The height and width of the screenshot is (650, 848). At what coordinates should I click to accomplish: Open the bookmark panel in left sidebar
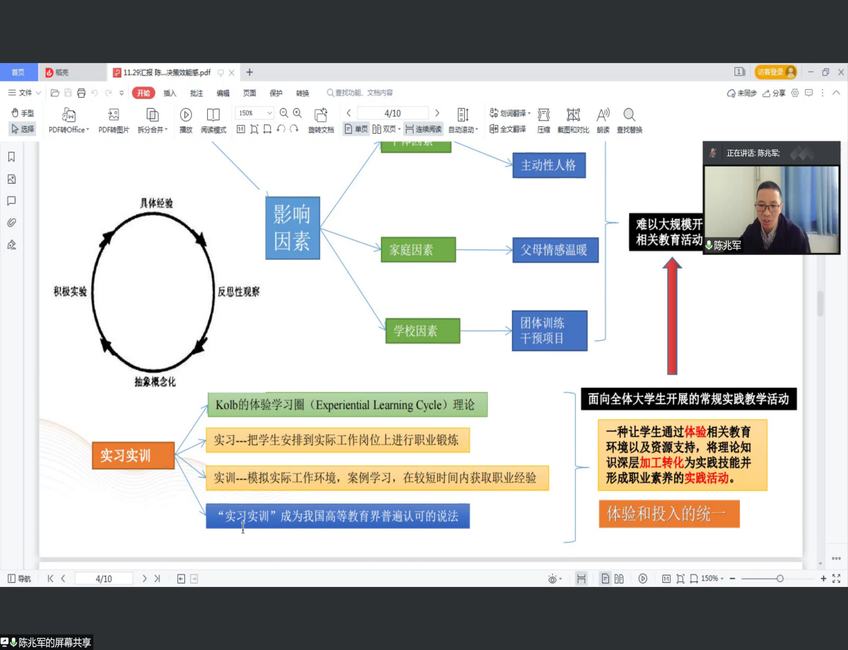pos(11,157)
